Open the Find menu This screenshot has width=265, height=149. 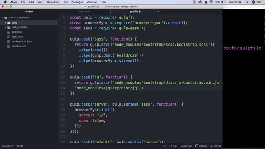point(65,2)
